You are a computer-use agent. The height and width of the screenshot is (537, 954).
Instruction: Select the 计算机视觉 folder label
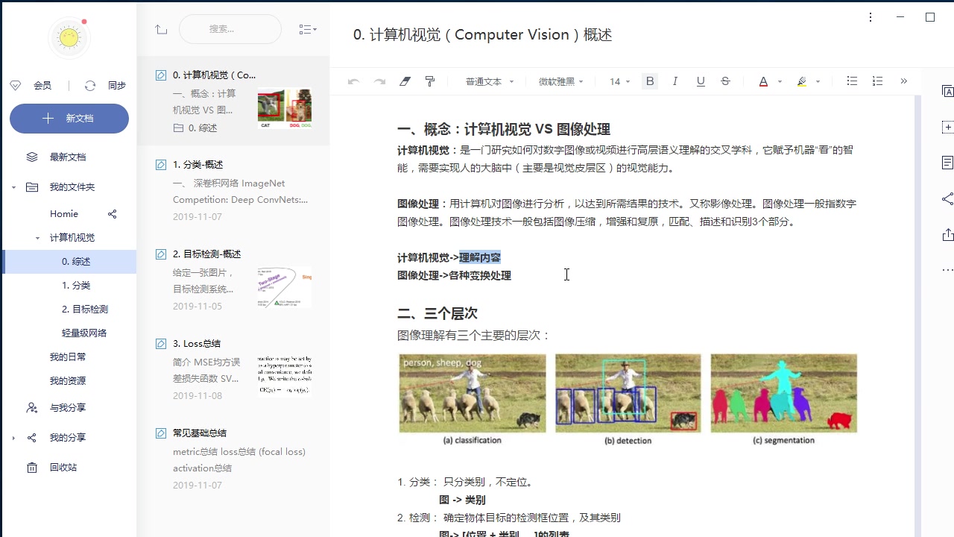pyautogui.click(x=72, y=238)
